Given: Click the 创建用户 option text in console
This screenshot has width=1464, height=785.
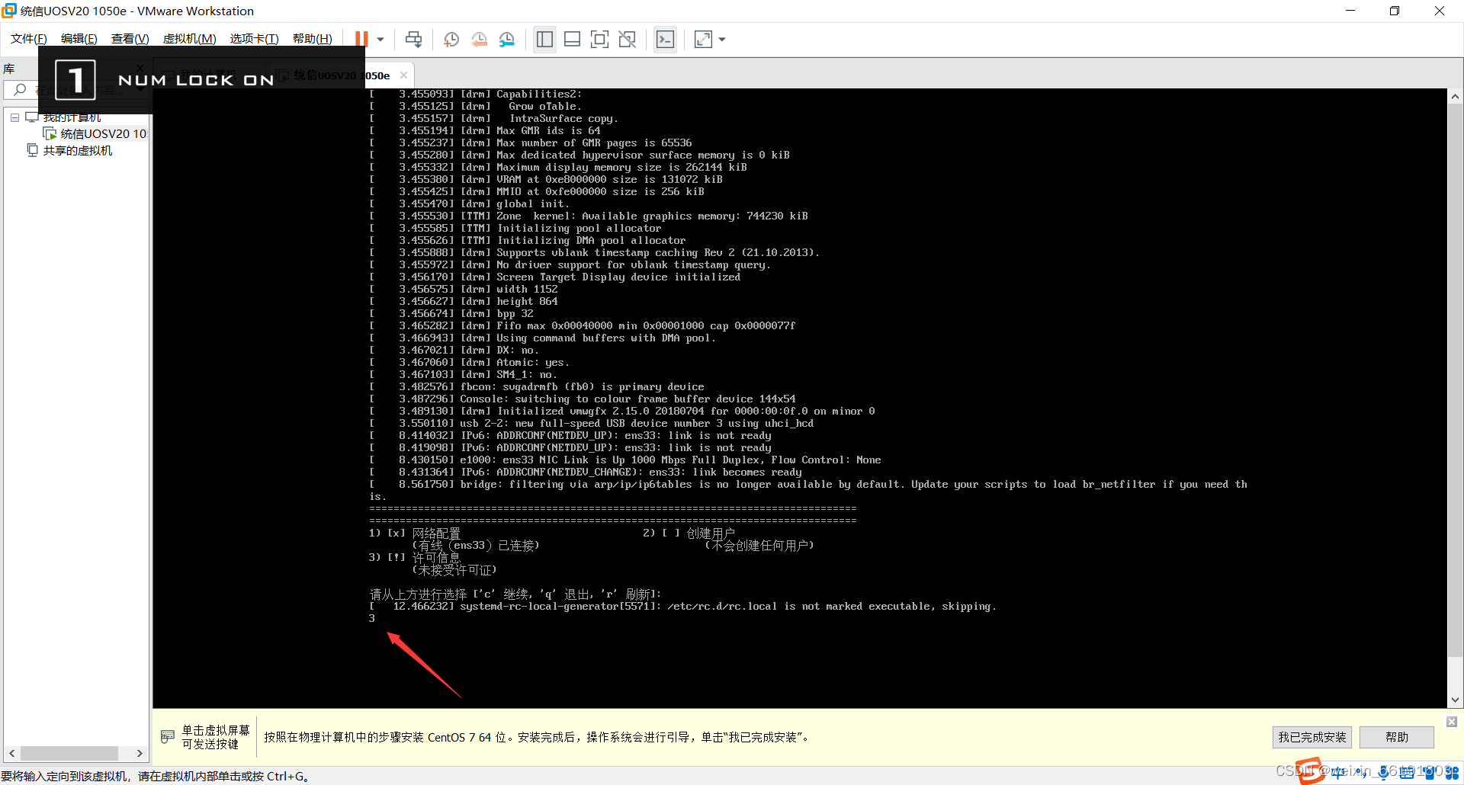Looking at the screenshot, I should click(711, 533).
